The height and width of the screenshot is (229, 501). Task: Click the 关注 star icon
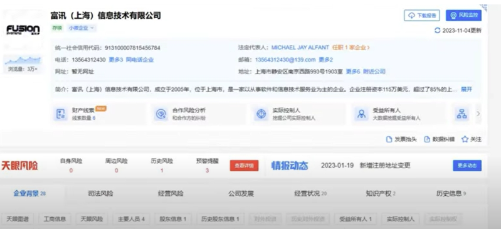pyautogui.click(x=465, y=139)
